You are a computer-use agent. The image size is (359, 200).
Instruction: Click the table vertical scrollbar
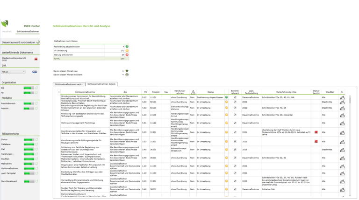(350, 146)
